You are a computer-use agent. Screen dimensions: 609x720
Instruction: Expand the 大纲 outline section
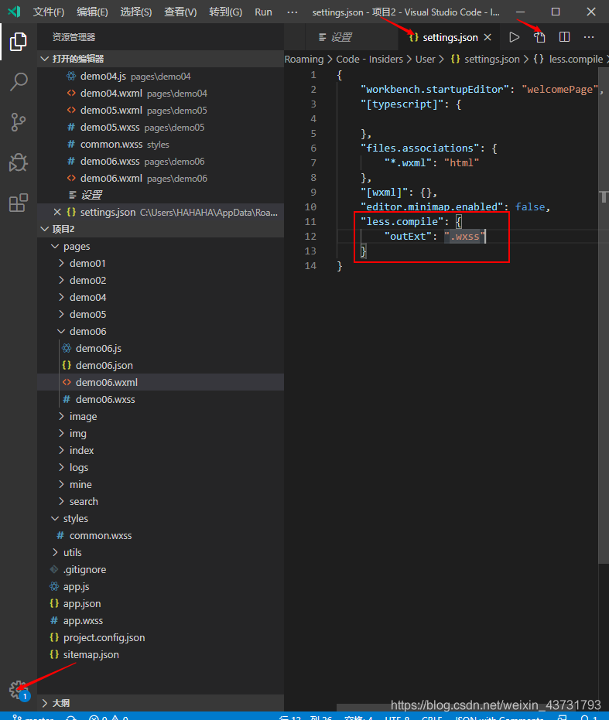[160, 703]
